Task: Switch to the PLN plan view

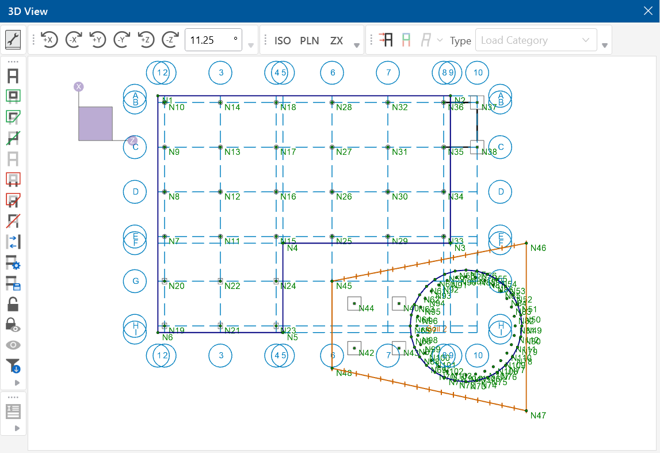Action: pyautogui.click(x=310, y=40)
